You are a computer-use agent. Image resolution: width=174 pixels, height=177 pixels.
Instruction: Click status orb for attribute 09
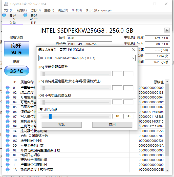[8, 126]
